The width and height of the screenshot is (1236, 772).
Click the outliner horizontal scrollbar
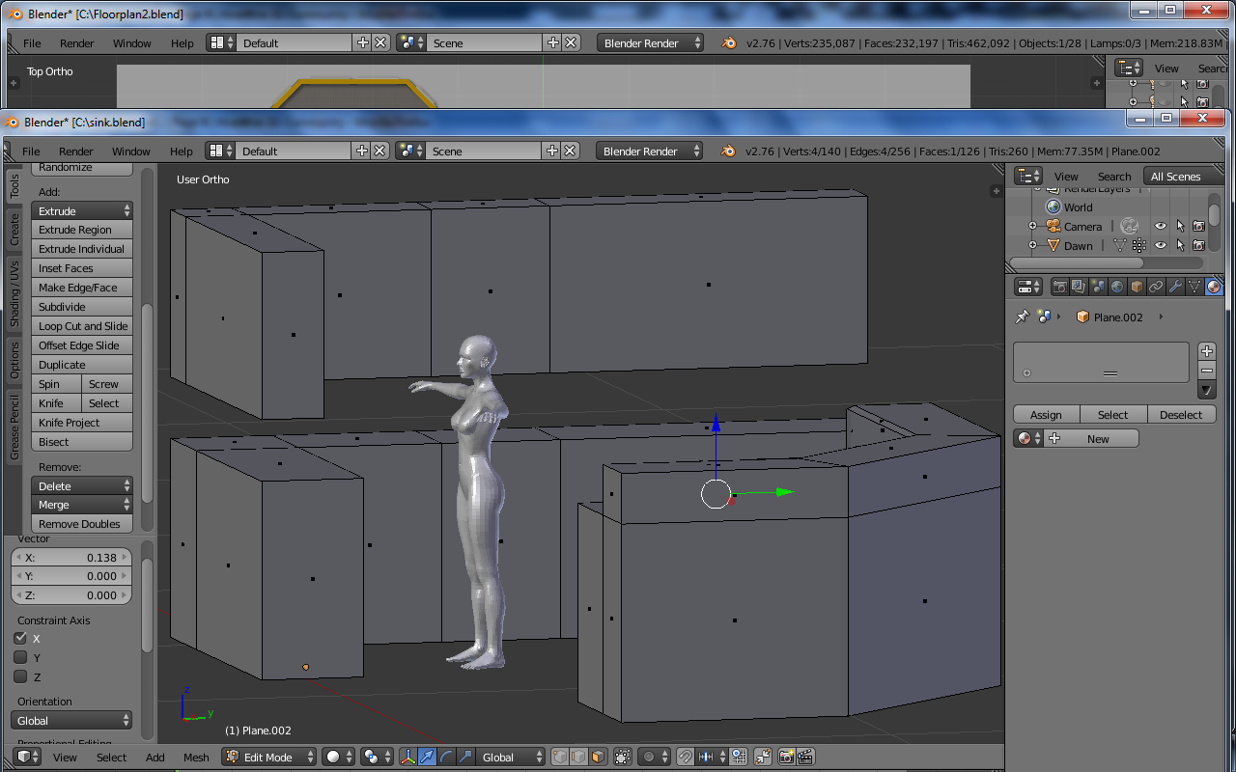click(1077, 262)
